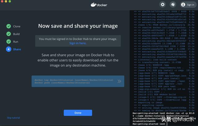198x126 pixels.
Task: Click the docker tag/push command box
Action: (78, 81)
